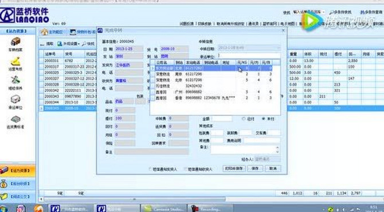Switch to the main function area tab
This screenshot has height=212, width=384.
coord(52,32)
